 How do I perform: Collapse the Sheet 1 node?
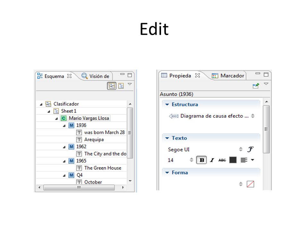pyautogui.click(x=49, y=111)
